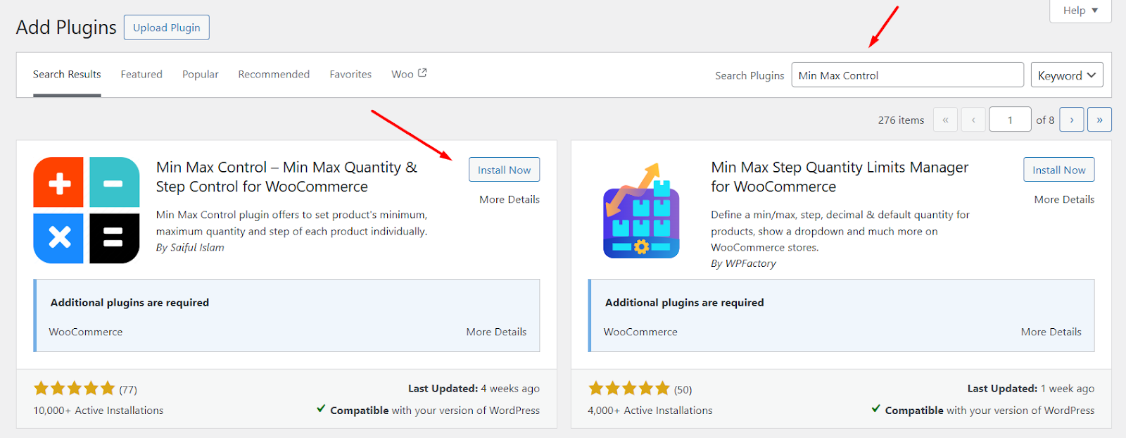Click Last Updated 1 week ago text

tap(1031, 389)
